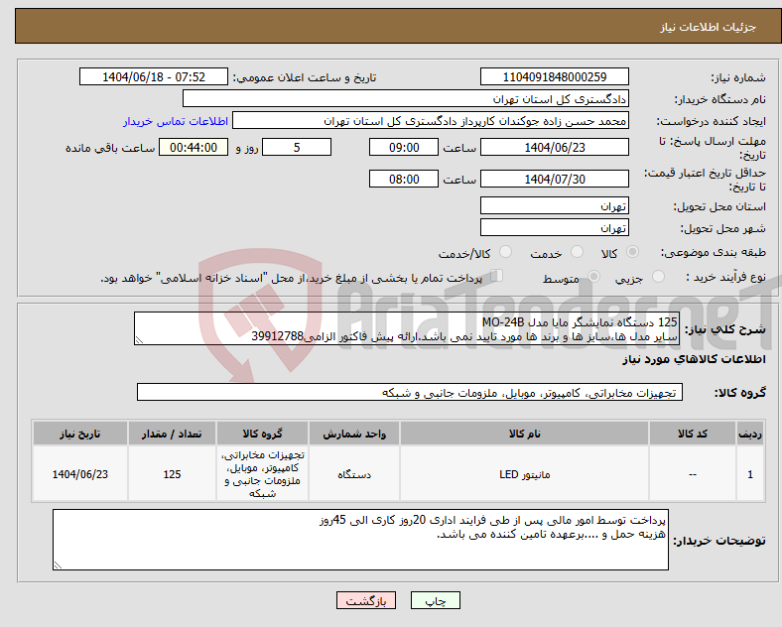The width and height of the screenshot is (782, 627).
Task: Click the شماره نیاز number field
Action: point(555,76)
